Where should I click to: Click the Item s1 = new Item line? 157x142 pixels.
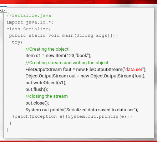(59, 56)
